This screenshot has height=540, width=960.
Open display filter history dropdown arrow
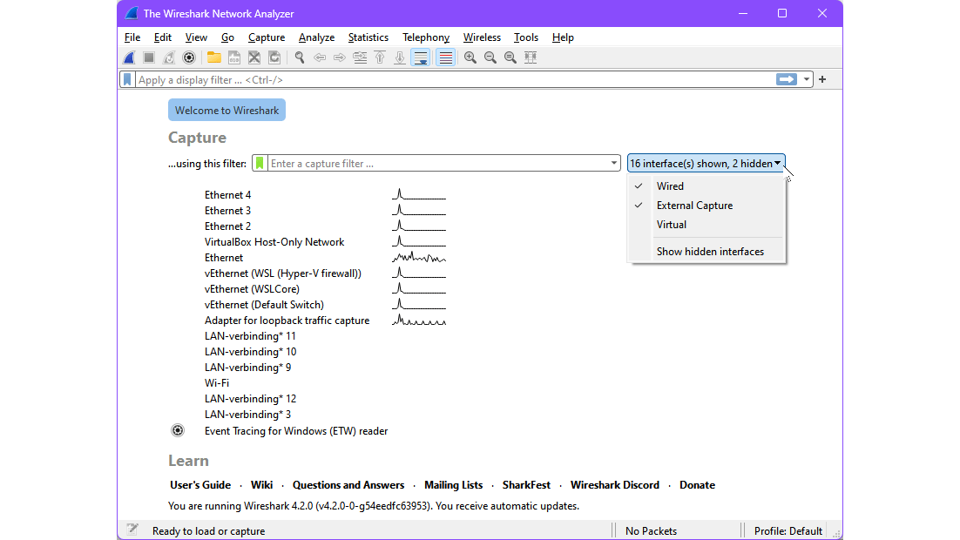(808, 79)
